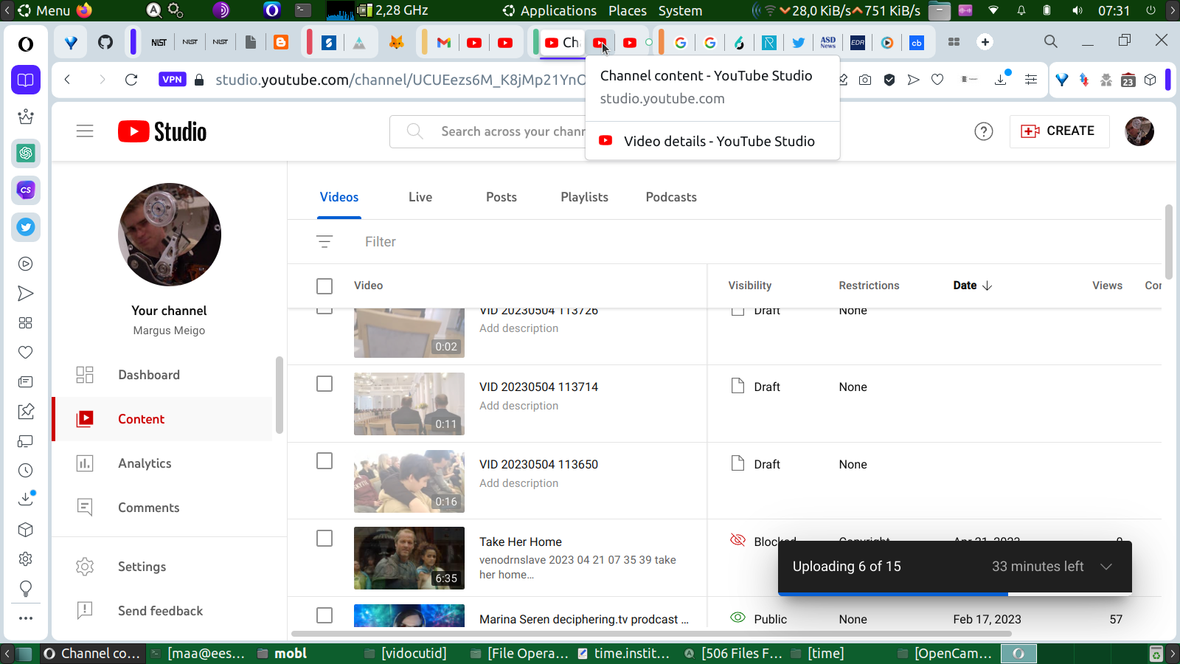Open channel Settings gear item
Image resolution: width=1180 pixels, height=664 pixels.
(142, 567)
